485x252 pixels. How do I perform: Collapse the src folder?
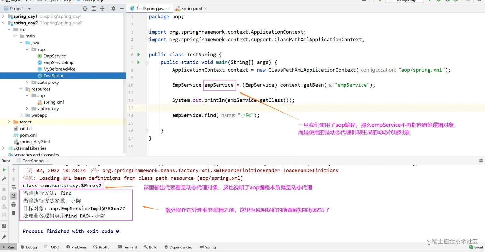coord(9,29)
